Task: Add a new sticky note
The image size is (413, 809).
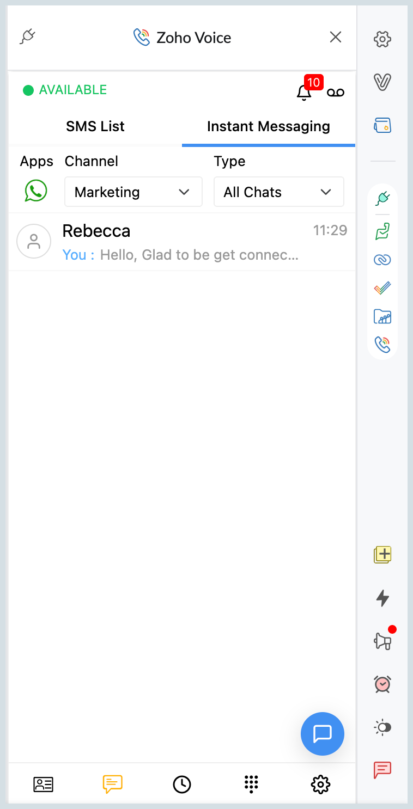Action: (383, 555)
